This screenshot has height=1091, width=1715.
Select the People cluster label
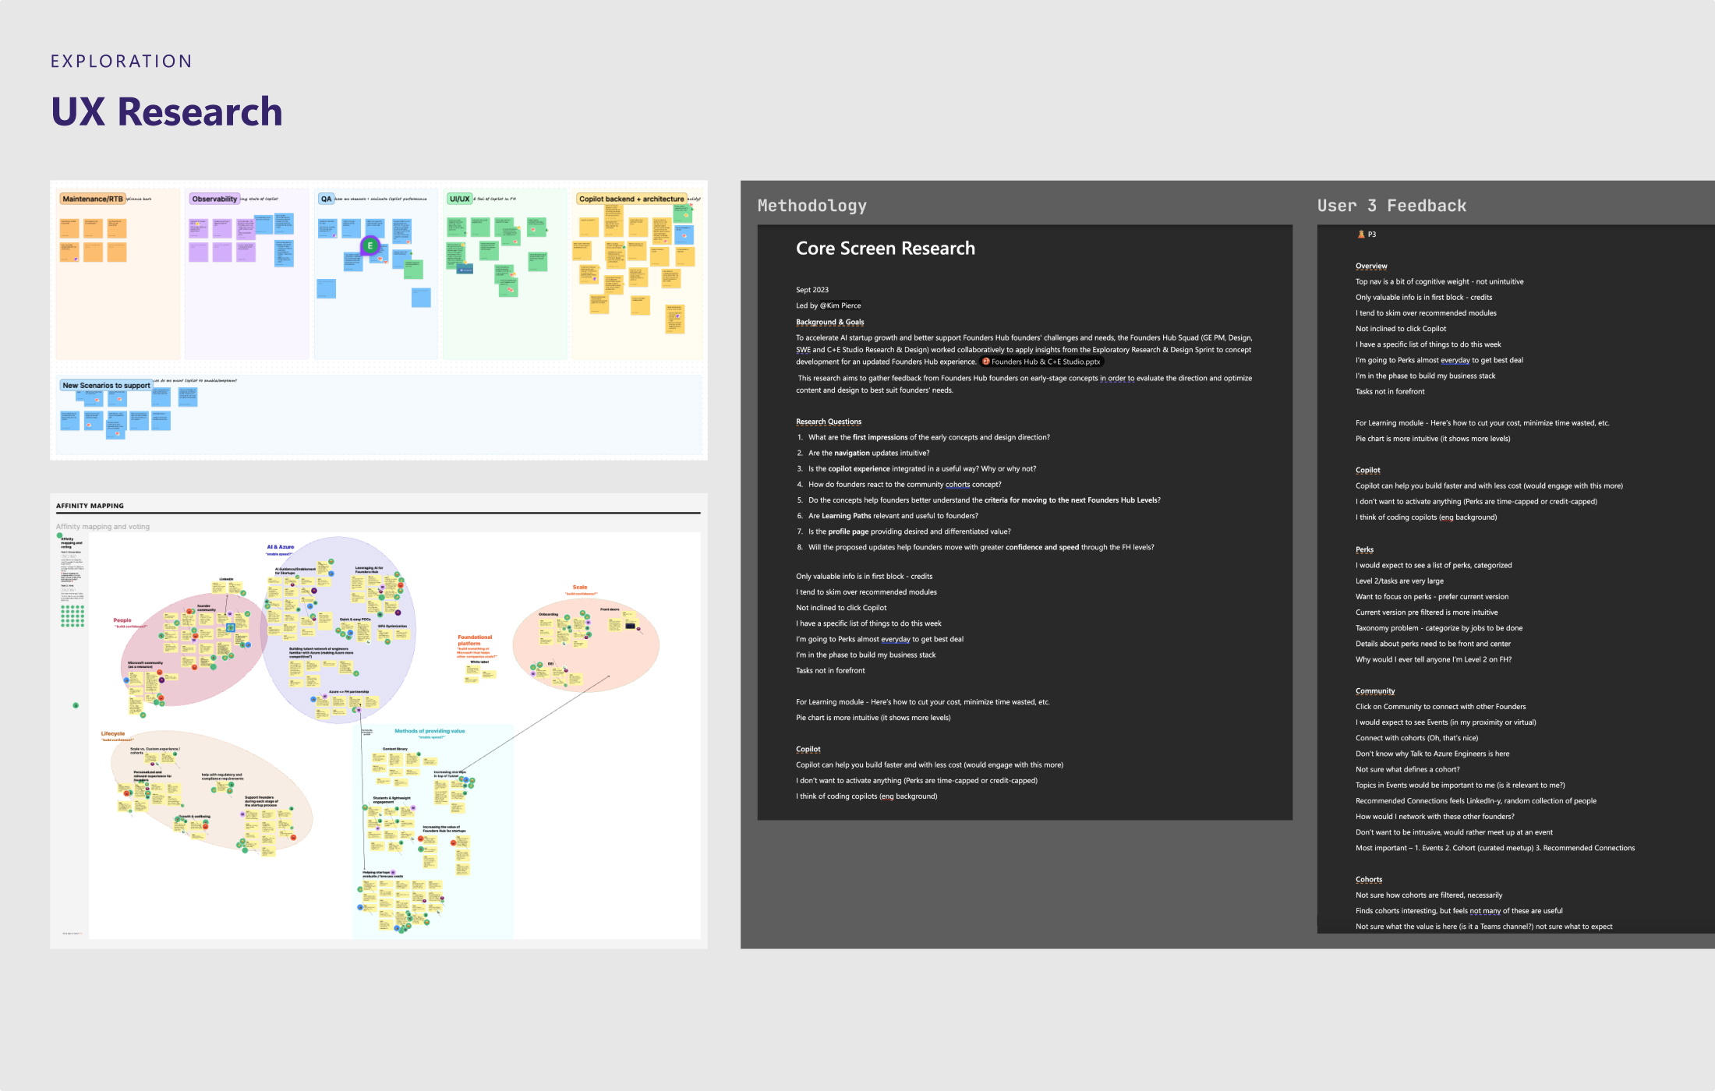click(x=122, y=620)
